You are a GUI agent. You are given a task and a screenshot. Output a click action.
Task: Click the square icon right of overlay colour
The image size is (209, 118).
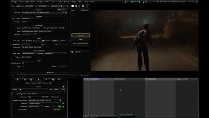(x=63, y=107)
